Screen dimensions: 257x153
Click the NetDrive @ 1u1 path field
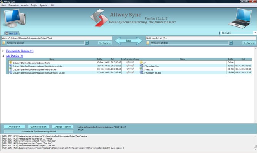tap(201, 38)
